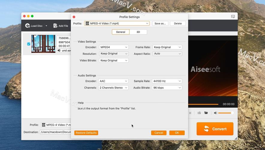Click the 00:00:41 duration text
The width and height of the screenshot is (265, 150).
point(64,46)
